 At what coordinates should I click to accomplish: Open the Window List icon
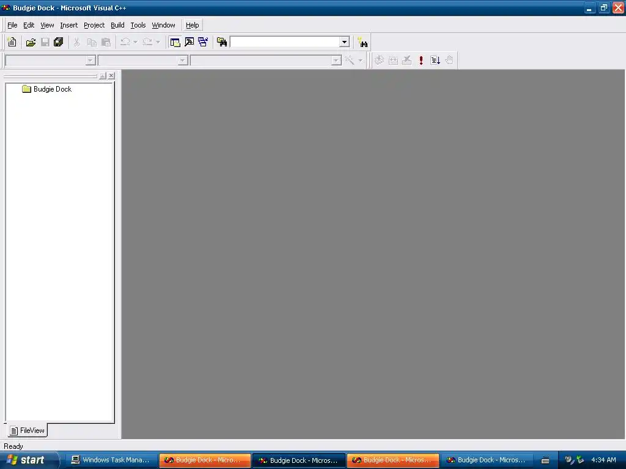[x=203, y=42]
